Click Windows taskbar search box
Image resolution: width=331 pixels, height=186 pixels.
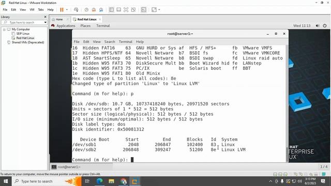point(47,181)
